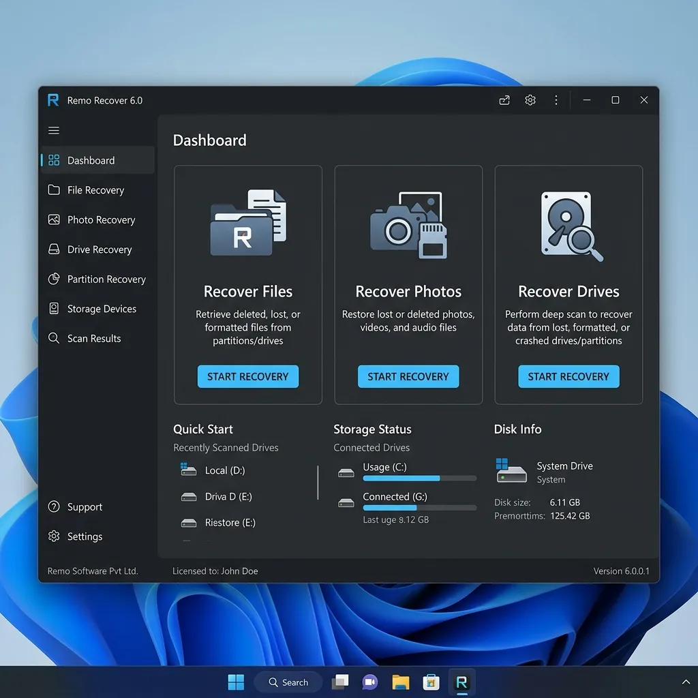This screenshot has width=698, height=698.
Task: Click the Partition Recovery pie icon
Action: point(54,279)
